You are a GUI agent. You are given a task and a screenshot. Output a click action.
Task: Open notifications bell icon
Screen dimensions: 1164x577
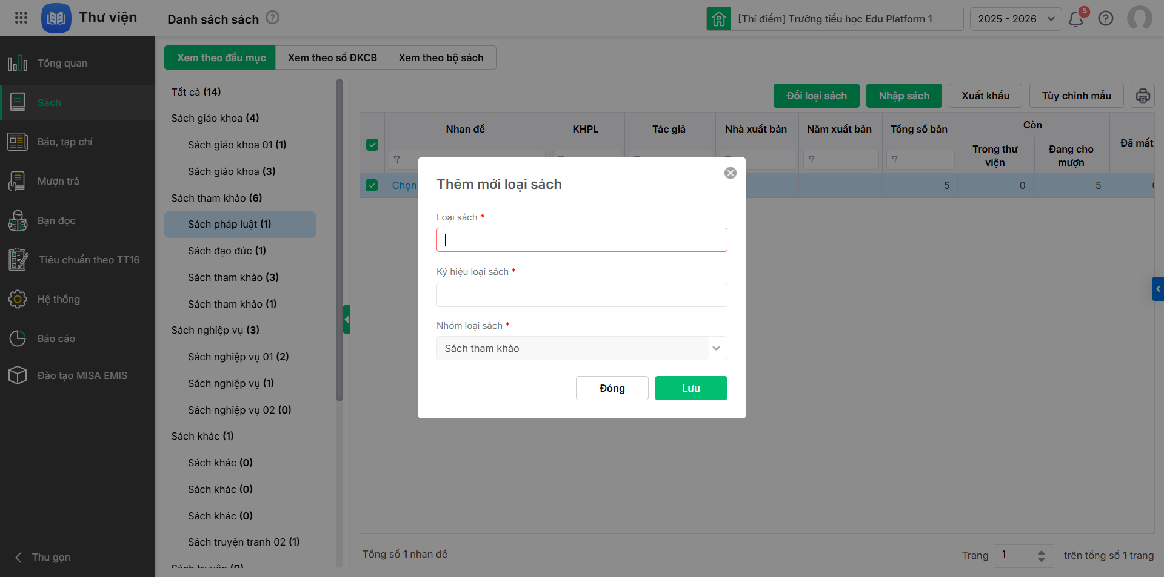(1076, 19)
